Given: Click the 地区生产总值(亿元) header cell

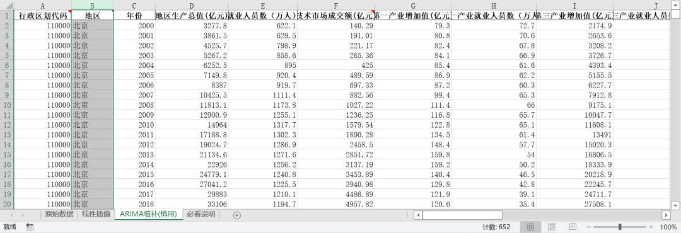Looking at the screenshot, I should [x=192, y=15].
